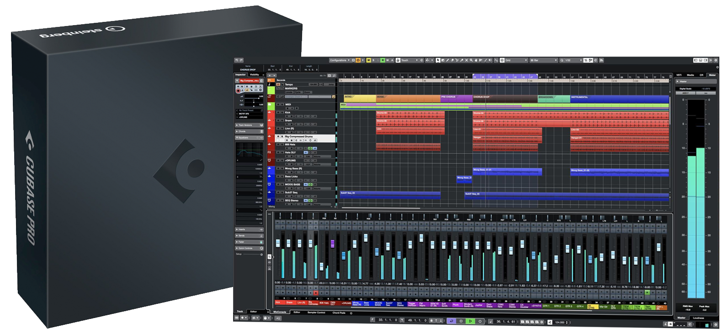Viewport: 723px width, 334px height.
Task: Open the Configurations dropdown
Action: (340, 60)
